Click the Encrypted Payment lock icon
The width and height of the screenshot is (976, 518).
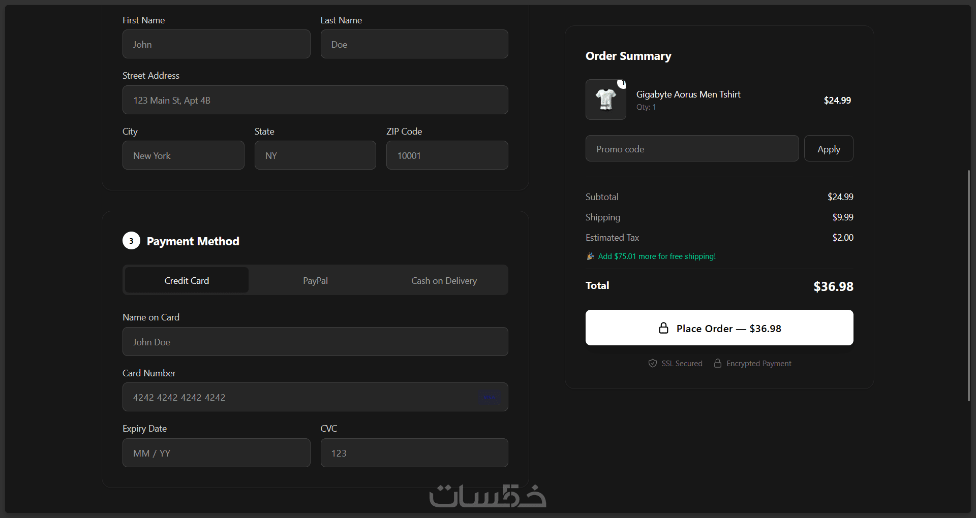717,363
